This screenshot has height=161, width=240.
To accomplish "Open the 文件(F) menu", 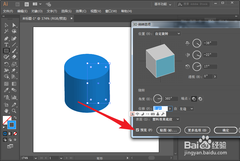I will pos(8,11).
